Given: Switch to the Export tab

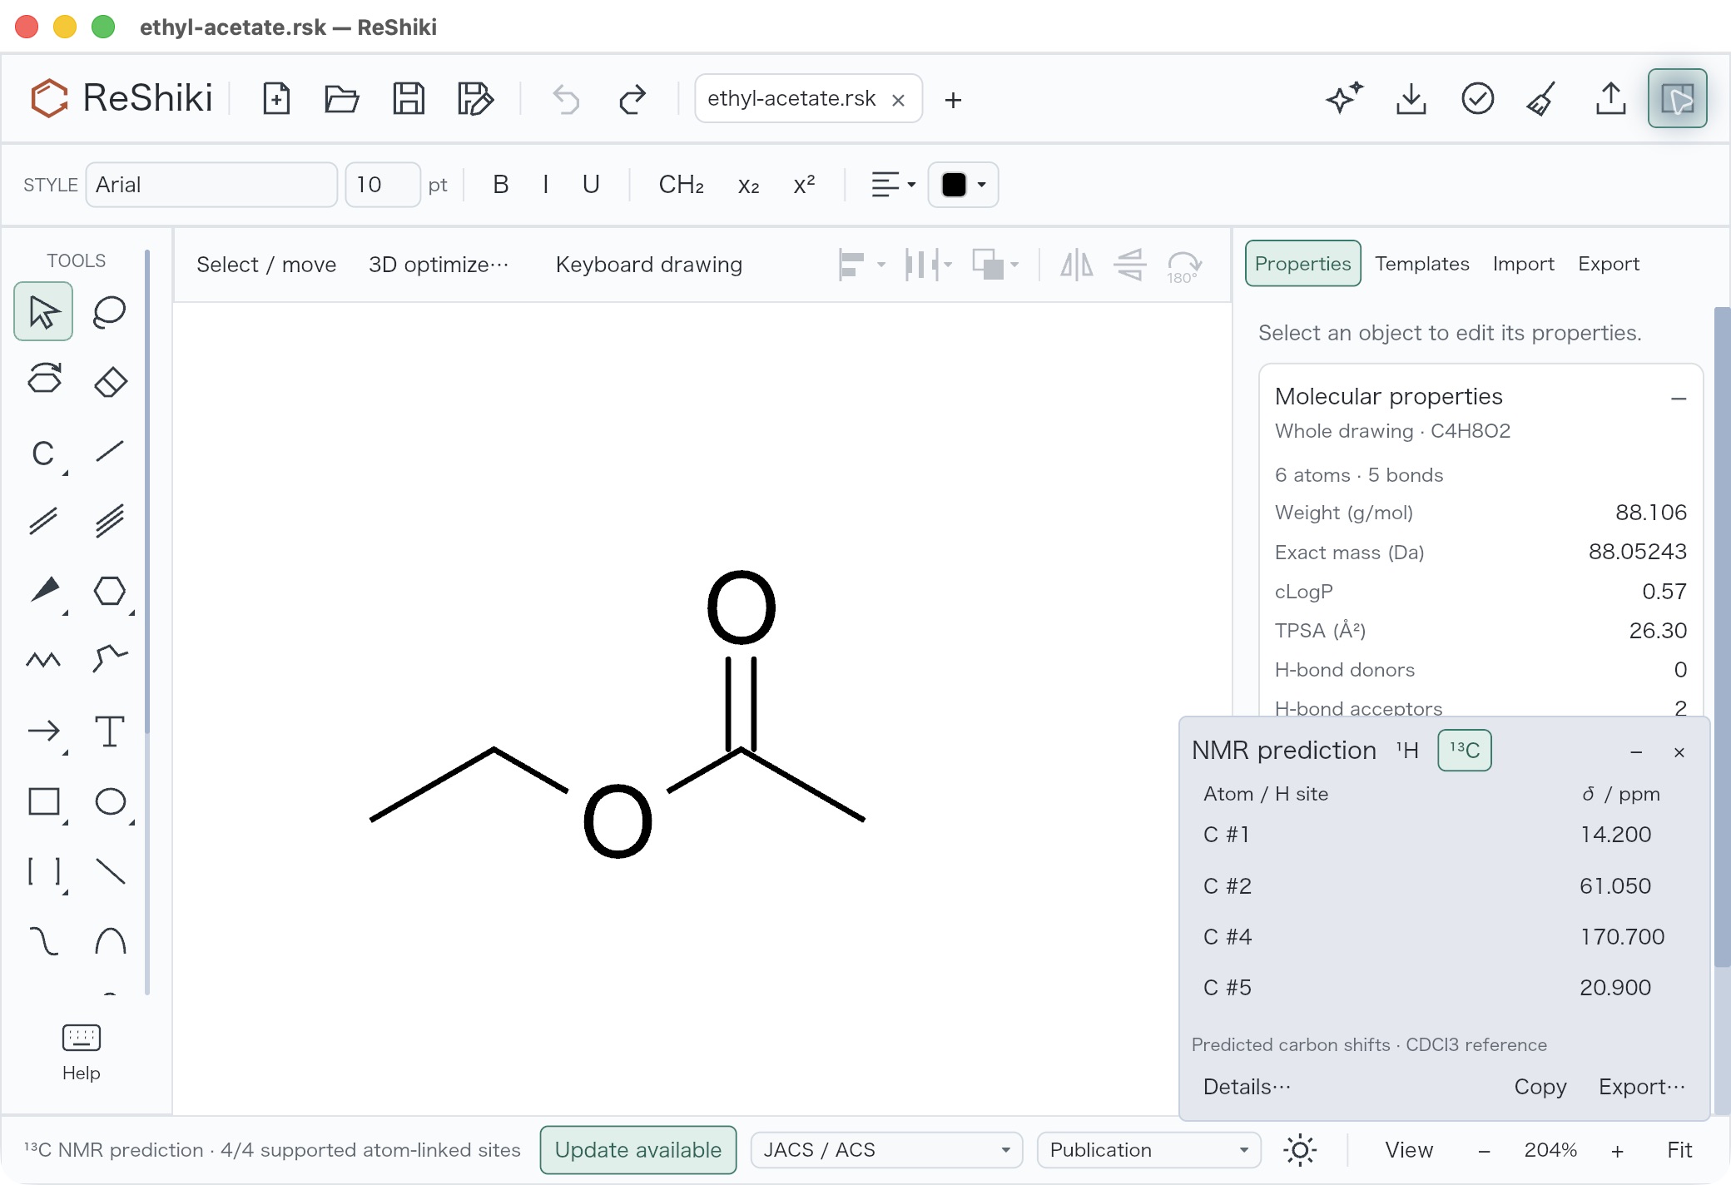Looking at the screenshot, I should (1608, 264).
